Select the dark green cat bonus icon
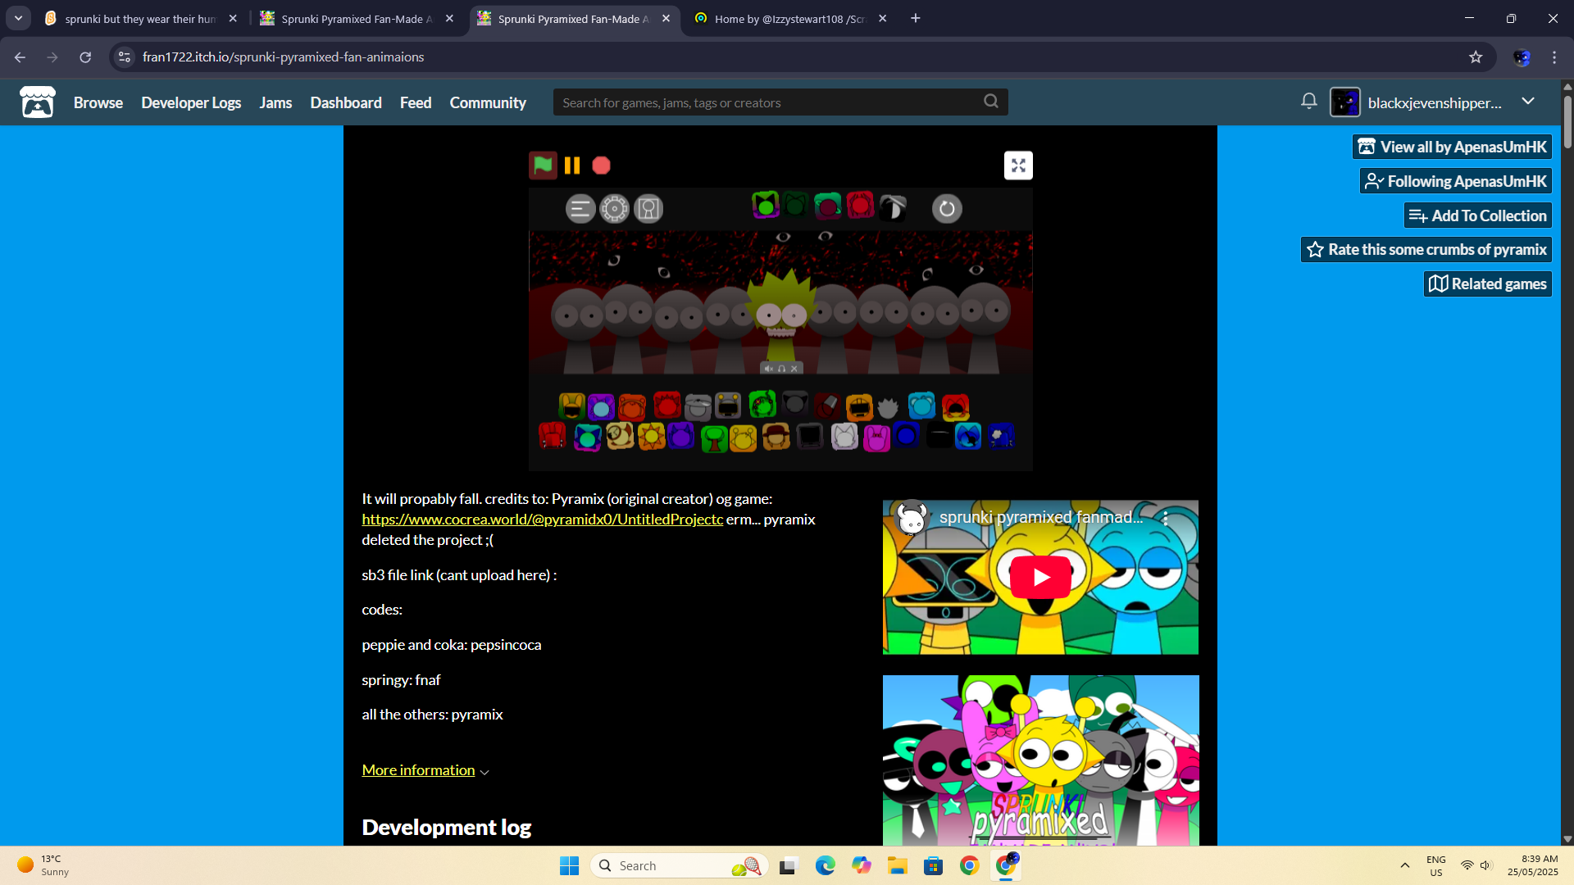Viewport: 1574px width, 885px height. 795,204
